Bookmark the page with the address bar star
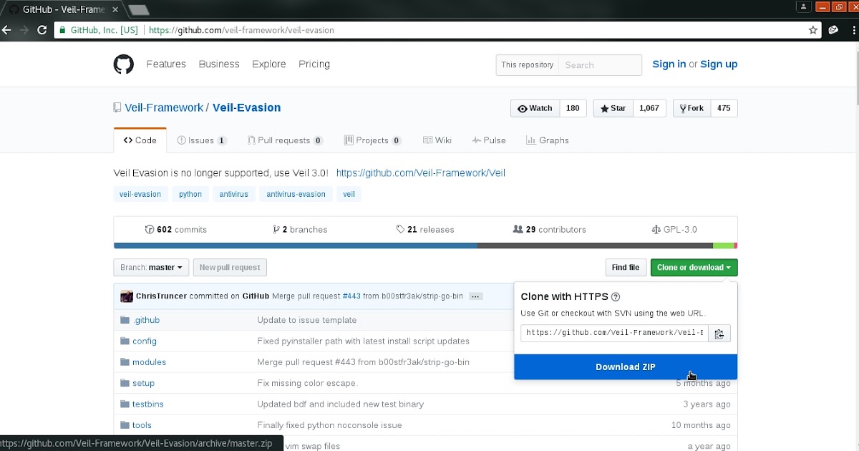This screenshot has height=451, width=859. pos(815,30)
